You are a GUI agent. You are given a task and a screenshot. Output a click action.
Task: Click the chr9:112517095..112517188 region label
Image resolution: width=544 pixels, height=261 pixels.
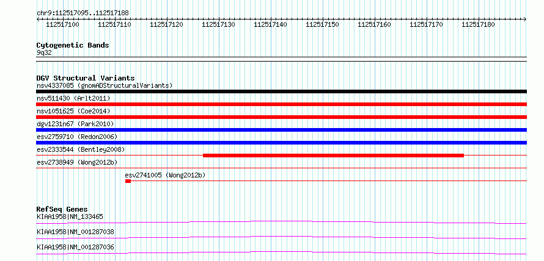pos(83,13)
